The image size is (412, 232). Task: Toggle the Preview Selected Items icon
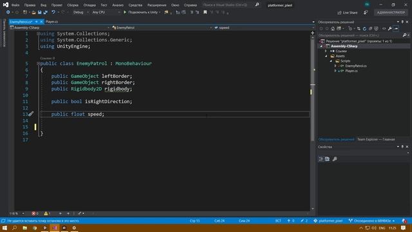[397, 28]
